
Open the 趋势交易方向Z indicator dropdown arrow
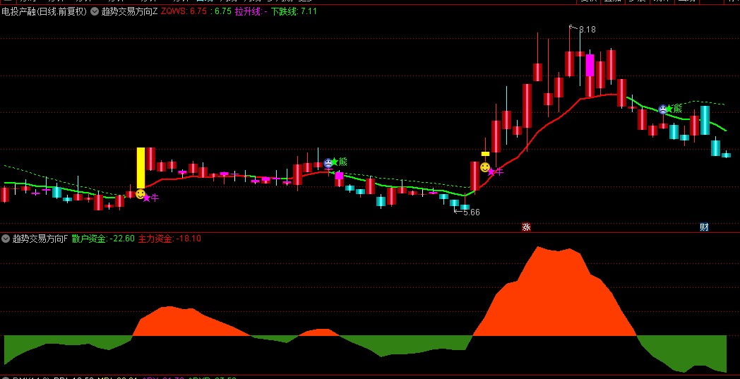(95, 12)
